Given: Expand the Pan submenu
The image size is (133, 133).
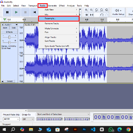Looking at the screenshot, I should tap(59, 32).
